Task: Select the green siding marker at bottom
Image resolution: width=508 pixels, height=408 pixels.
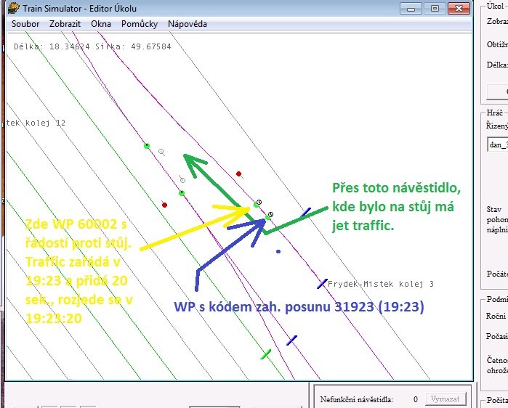Action: pyautogui.click(x=266, y=354)
